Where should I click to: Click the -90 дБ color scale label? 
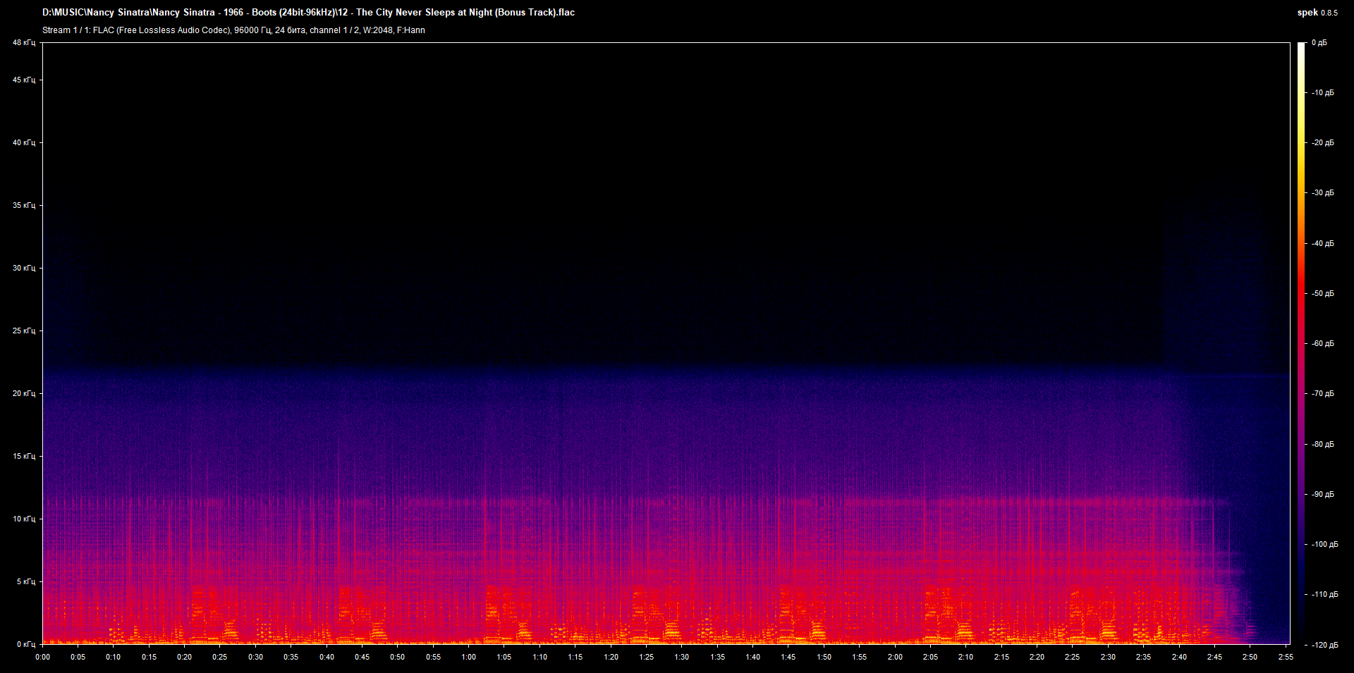click(x=1322, y=495)
